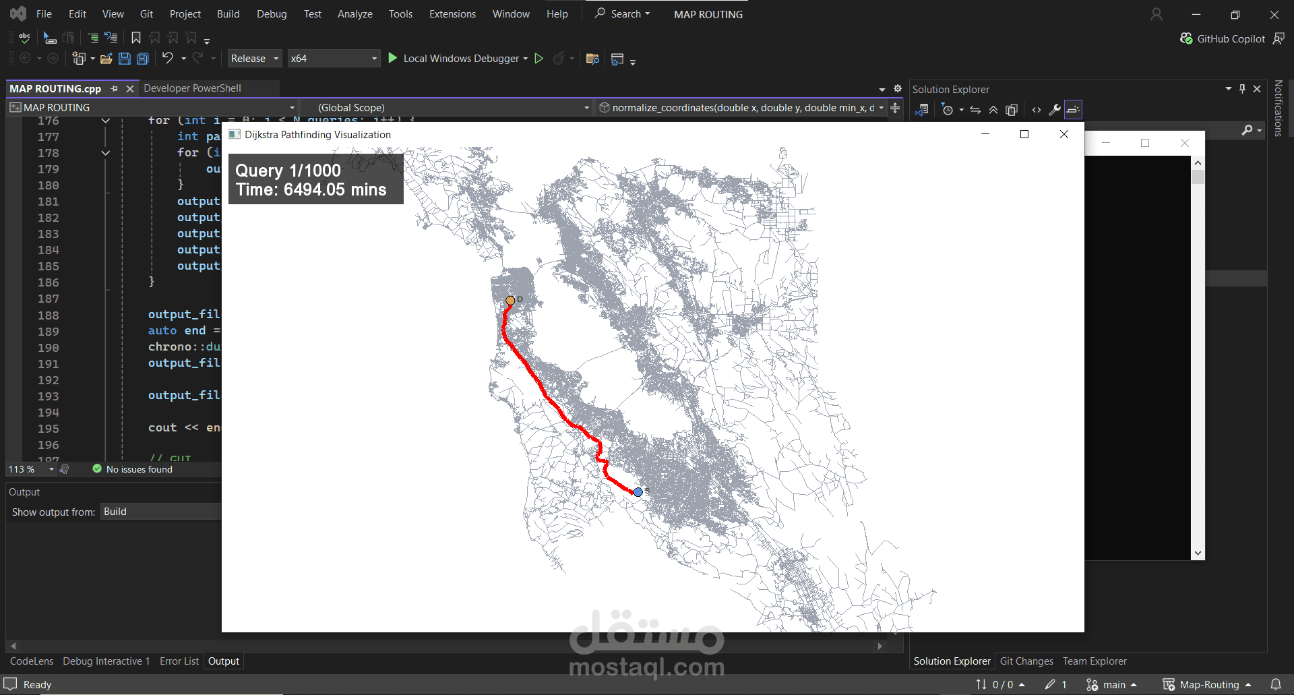Open the 113 % zoom dropdown
Viewport: 1294px width, 695px height.
[x=31, y=469]
